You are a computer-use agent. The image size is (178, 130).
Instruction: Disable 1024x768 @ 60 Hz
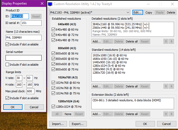[x=53, y=83]
